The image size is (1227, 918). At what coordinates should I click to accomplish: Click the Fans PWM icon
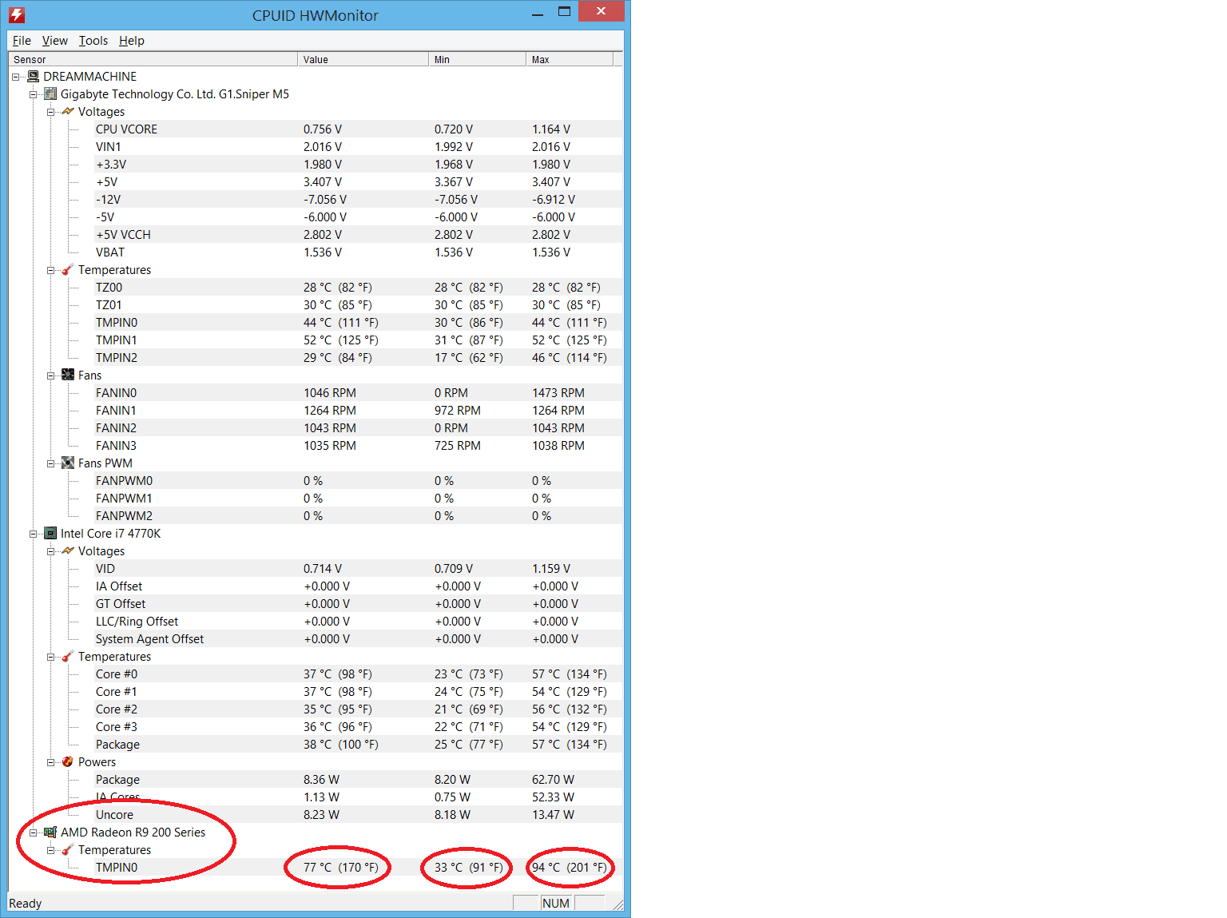point(68,463)
